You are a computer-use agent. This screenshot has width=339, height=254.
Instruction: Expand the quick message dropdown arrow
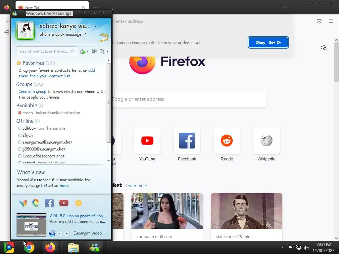(x=86, y=34)
